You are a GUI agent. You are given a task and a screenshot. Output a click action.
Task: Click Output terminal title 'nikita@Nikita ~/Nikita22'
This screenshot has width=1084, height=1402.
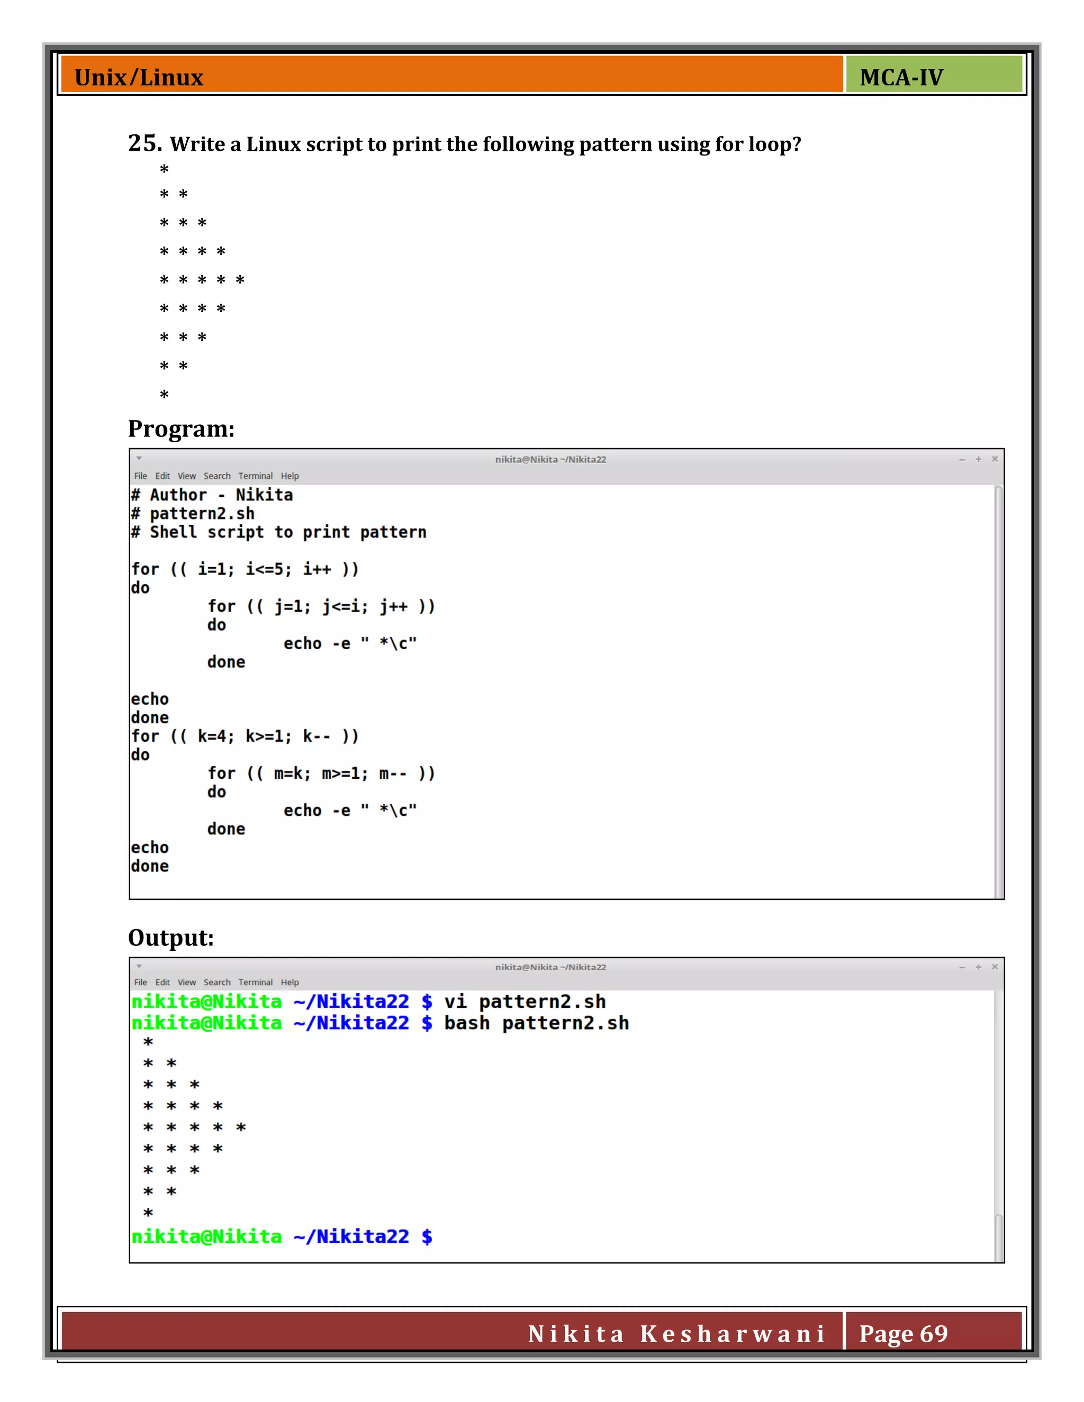550,967
